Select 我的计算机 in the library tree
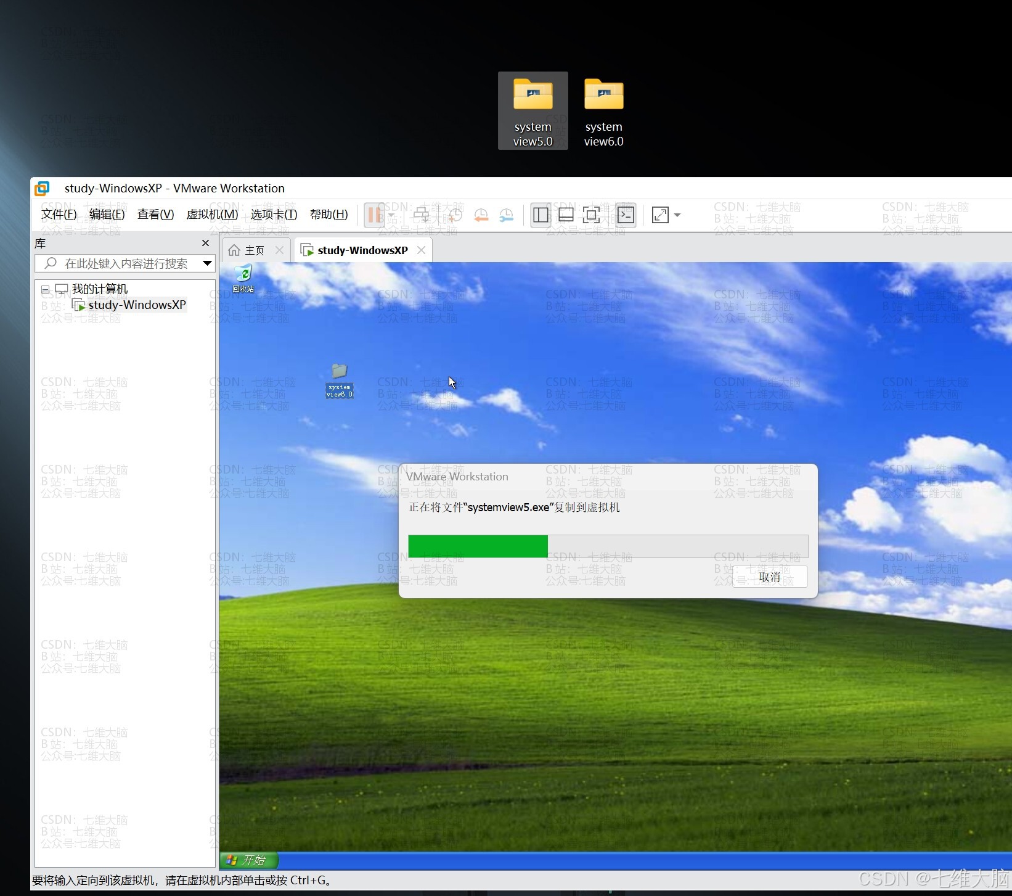This screenshot has height=896, width=1012. point(99,289)
